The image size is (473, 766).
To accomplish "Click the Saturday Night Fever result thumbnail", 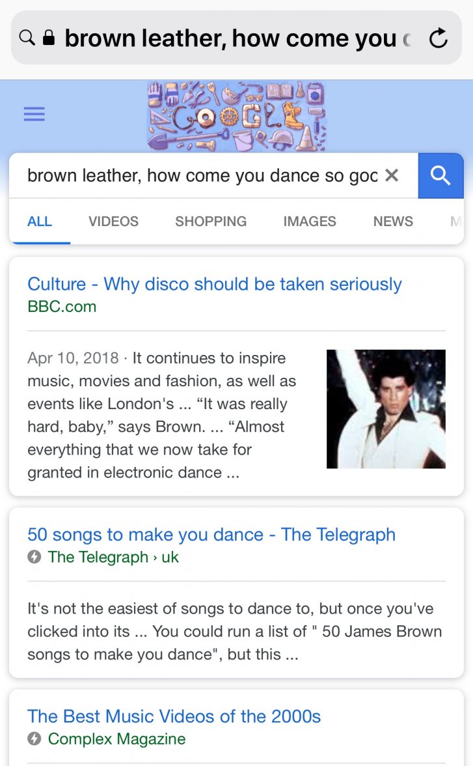I will point(386,409).
